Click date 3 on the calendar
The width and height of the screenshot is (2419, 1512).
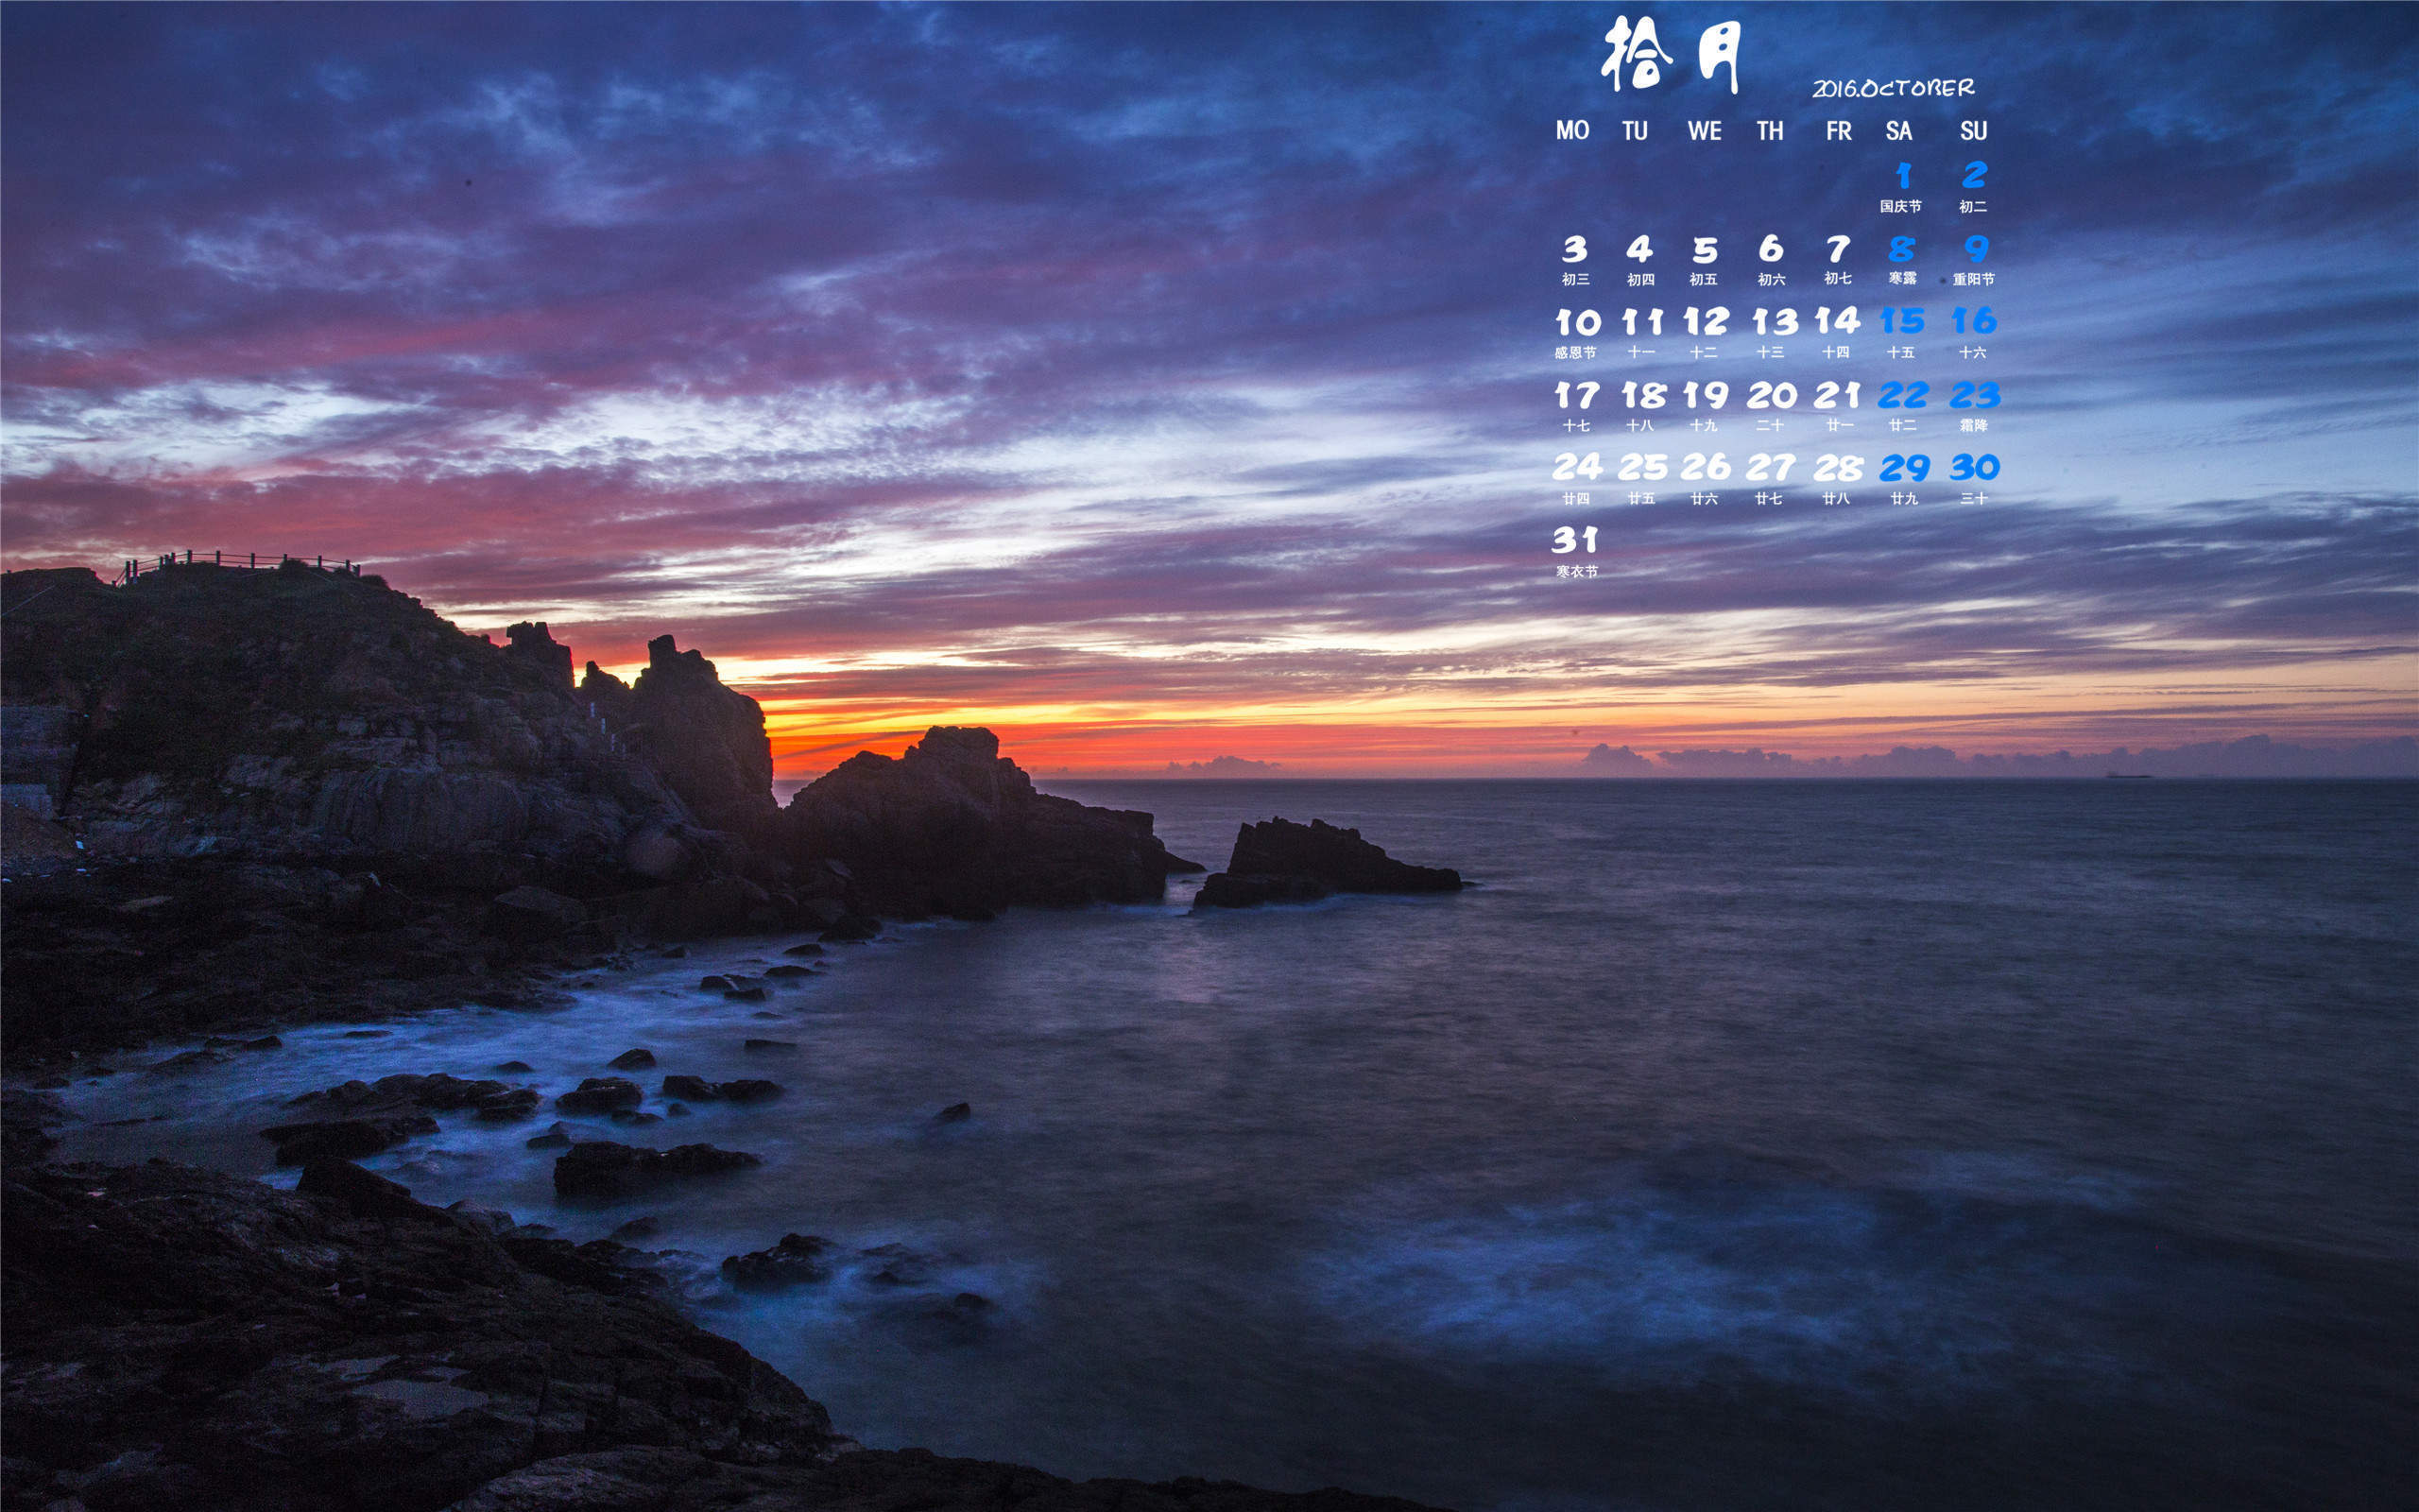(1575, 249)
